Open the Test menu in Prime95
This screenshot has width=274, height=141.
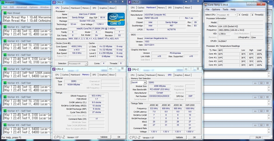click(x=5, y=7)
